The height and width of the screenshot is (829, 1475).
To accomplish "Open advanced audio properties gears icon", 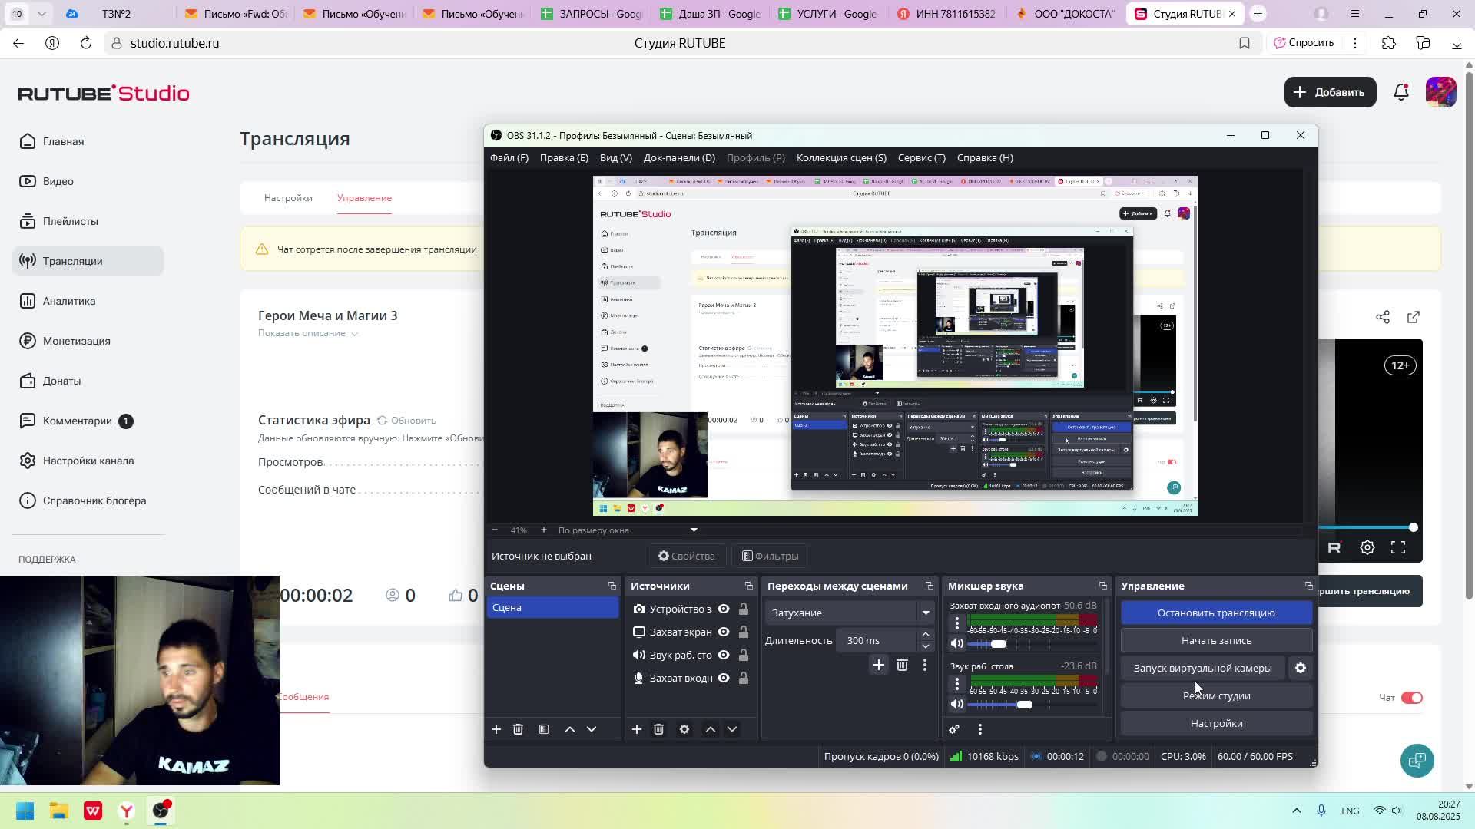I will [x=954, y=729].
